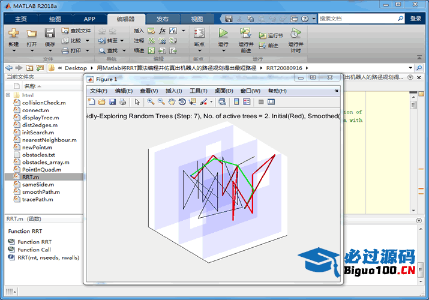Select collisionCheck.m in file list

pos(44,103)
